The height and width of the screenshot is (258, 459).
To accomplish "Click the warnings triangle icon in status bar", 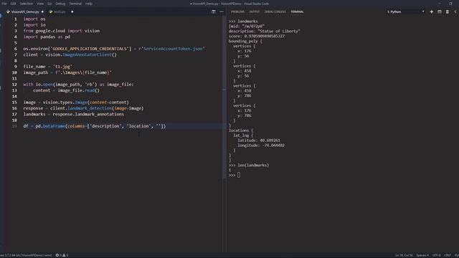I will tap(64, 255).
